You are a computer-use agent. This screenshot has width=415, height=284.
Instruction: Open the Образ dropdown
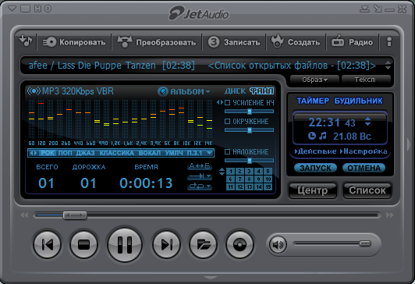[x=314, y=80]
